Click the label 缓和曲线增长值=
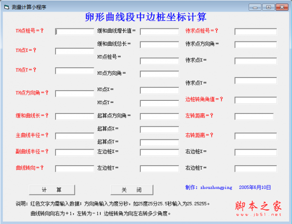The height and width of the screenshot is (224, 292). coord(116,31)
